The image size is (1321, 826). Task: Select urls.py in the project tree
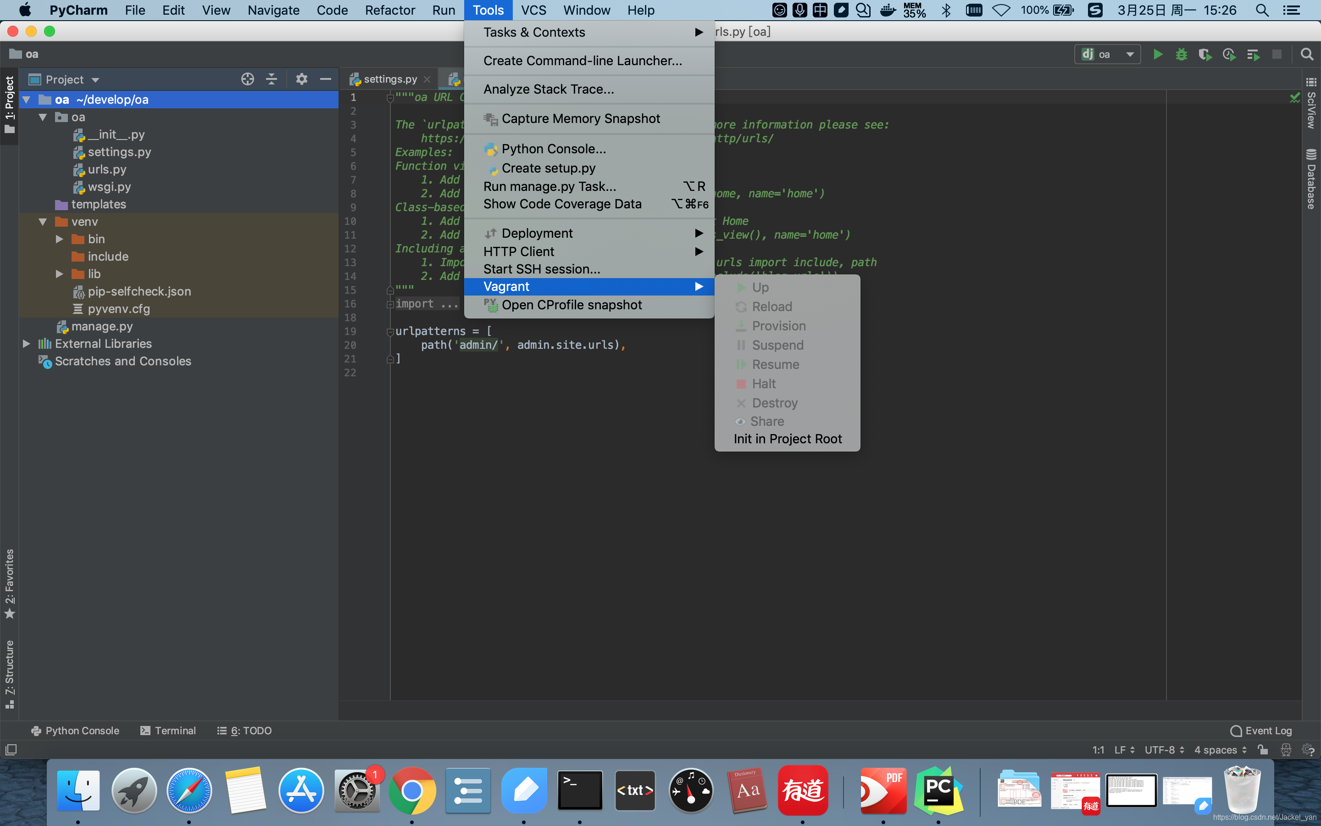(107, 169)
